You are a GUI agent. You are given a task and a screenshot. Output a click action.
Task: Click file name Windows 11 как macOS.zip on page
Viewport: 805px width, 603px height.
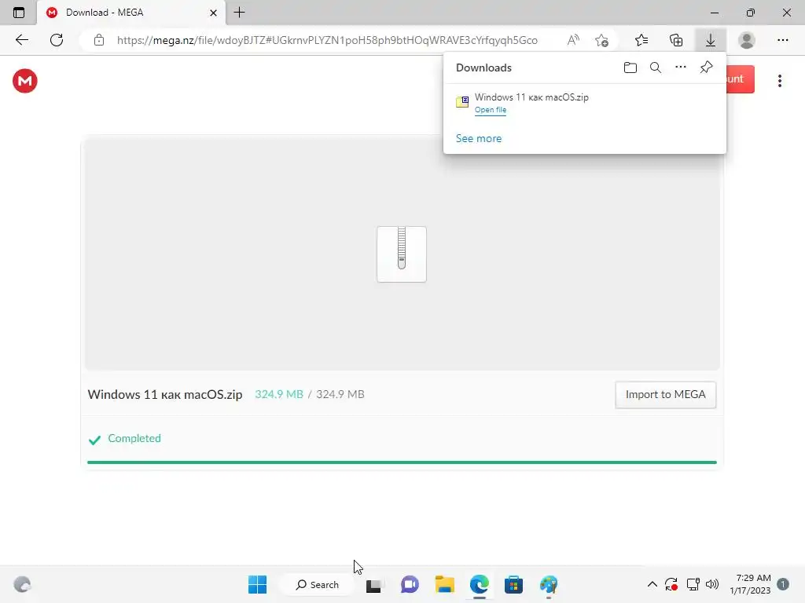pyautogui.click(x=165, y=394)
